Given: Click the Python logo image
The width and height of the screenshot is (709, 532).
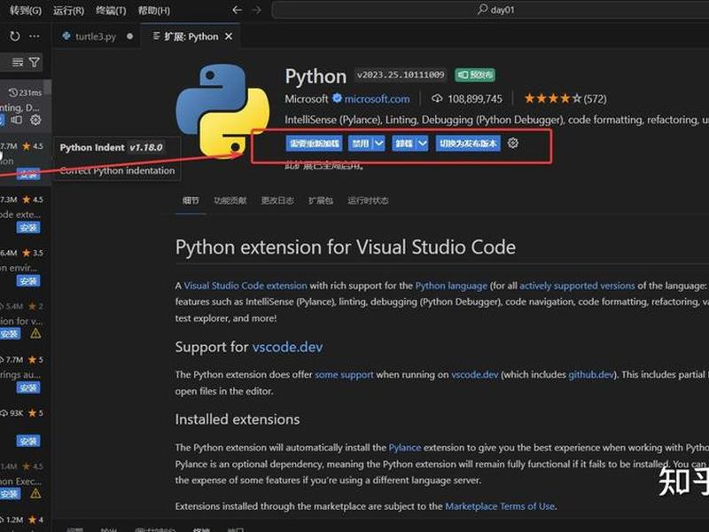Looking at the screenshot, I should point(222,111).
